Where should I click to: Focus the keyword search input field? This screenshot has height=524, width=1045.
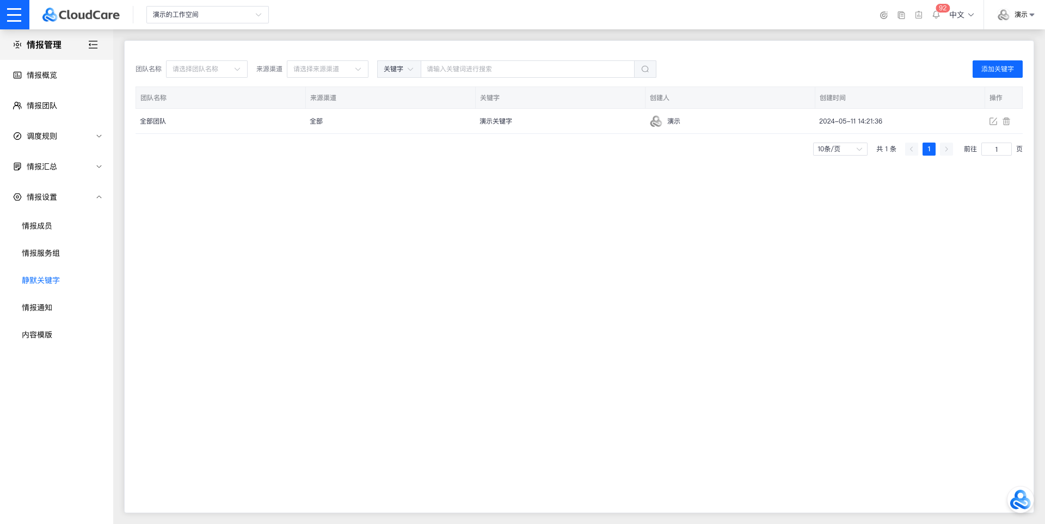(x=527, y=69)
